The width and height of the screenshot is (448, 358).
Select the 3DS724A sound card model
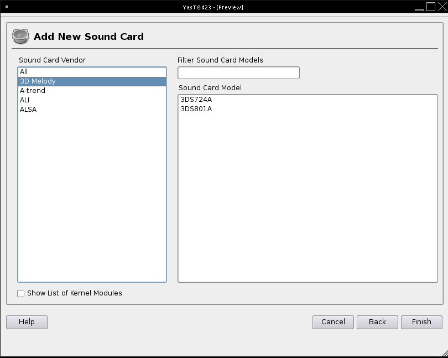coord(196,100)
